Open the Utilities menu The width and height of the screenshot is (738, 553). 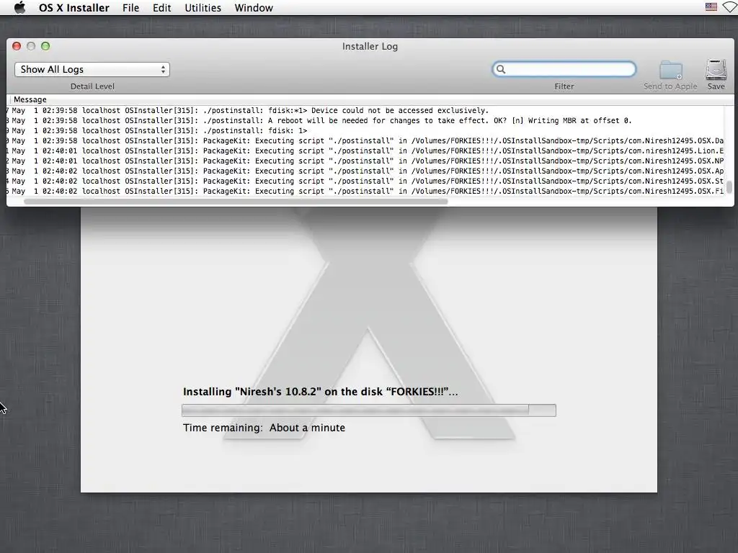click(x=203, y=8)
